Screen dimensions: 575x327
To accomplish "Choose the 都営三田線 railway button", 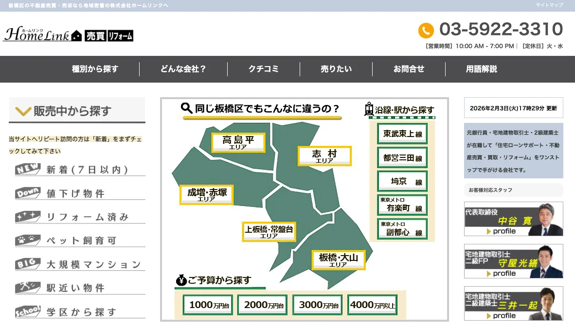I will pos(402,157).
